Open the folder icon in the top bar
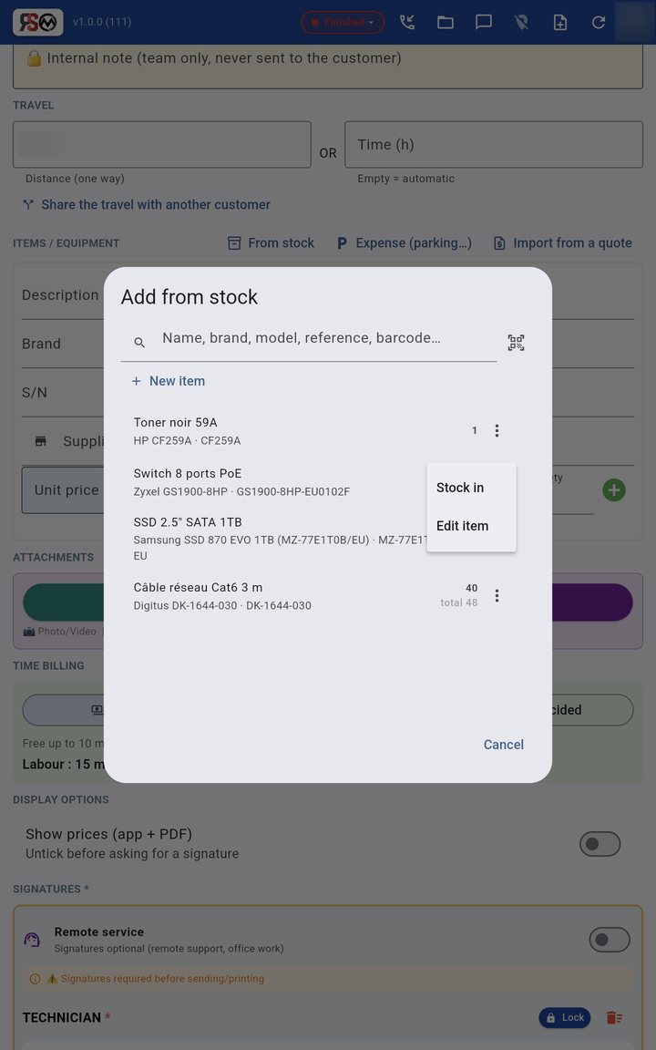The width and height of the screenshot is (656, 1050). [446, 22]
